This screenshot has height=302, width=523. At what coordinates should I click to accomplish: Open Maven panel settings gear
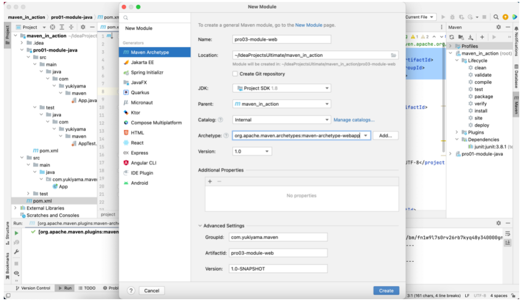coord(498,27)
